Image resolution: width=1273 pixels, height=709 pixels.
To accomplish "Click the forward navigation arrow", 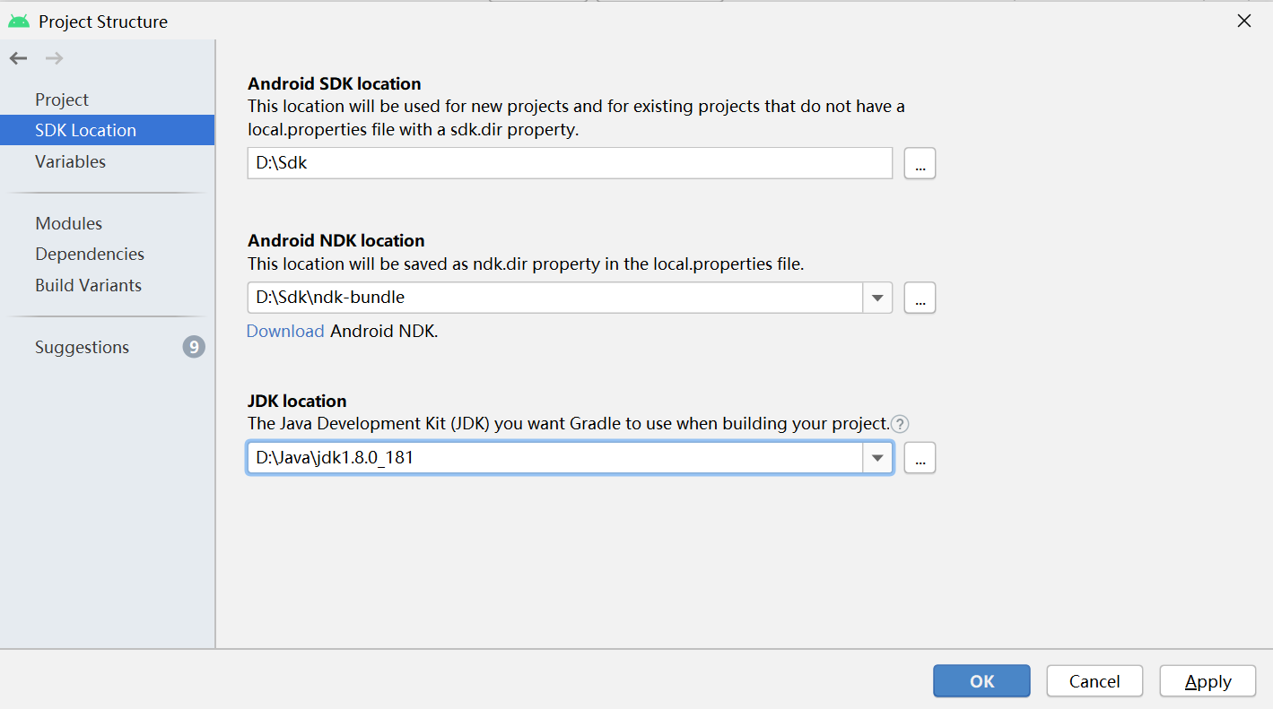I will [x=52, y=57].
